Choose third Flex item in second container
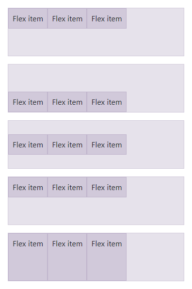The image size is (192, 289). tap(107, 102)
